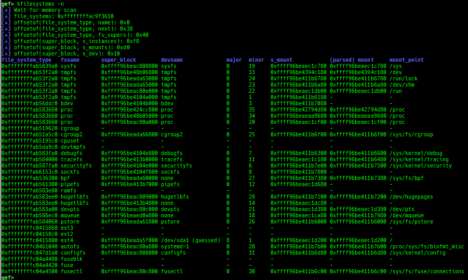Screen dimensions: 468x280
Task: Click the 'devname' column header
Action: tap(171, 60)
